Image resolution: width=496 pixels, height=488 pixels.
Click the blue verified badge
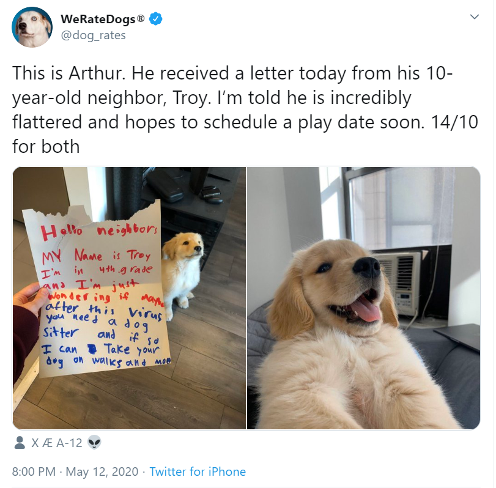click(x=155, y=19)
